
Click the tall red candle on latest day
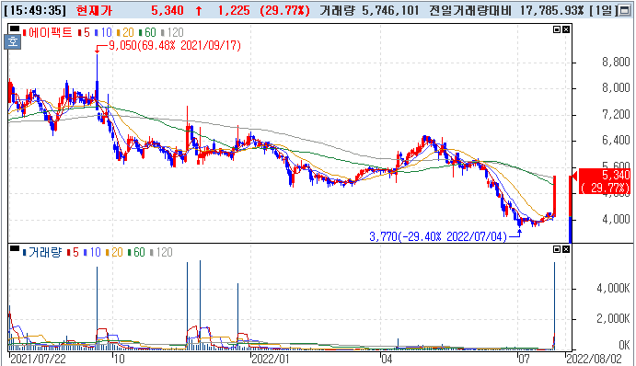[554, 196]
